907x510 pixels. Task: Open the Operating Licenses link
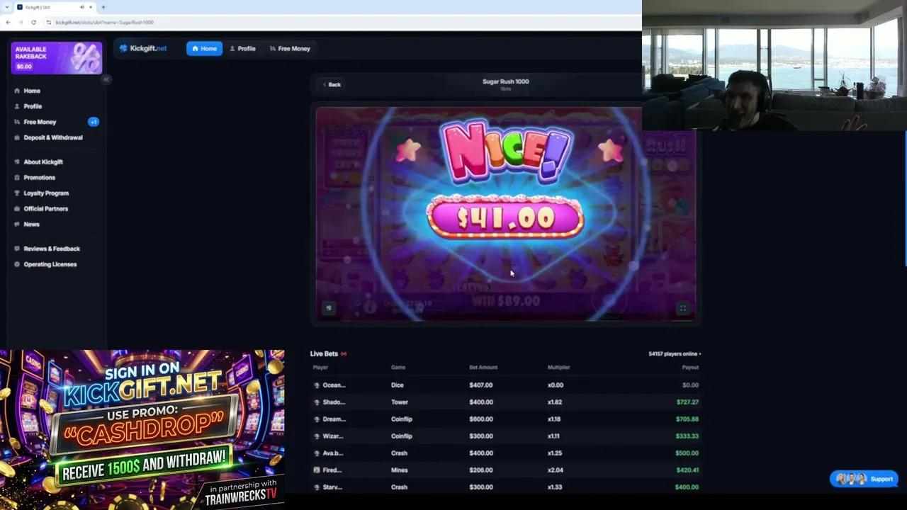pyautogui.click(x=50, y=264)
